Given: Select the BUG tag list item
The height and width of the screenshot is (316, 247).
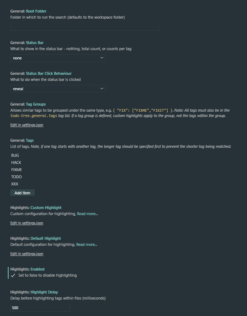Looking at the screenshot, I should pyautogui.click(x=15, y=155).
